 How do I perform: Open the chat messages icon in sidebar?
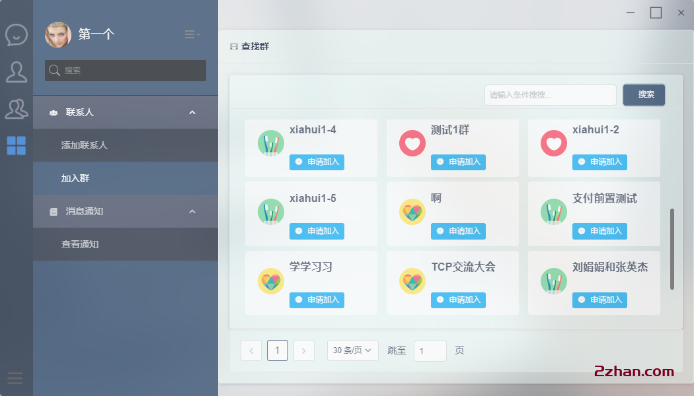[16, 34]
